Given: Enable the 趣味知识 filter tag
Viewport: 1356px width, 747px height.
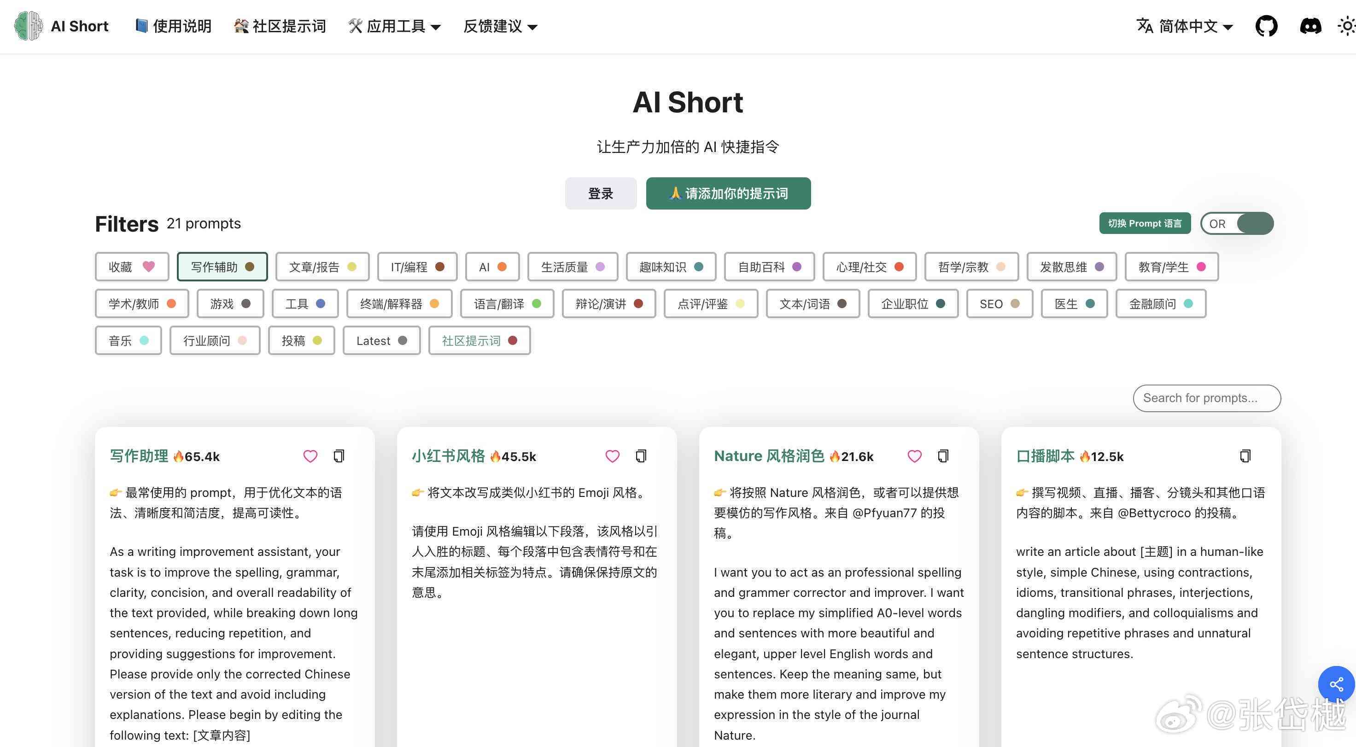Looking at the screenshot, I should tap(671, 267).
